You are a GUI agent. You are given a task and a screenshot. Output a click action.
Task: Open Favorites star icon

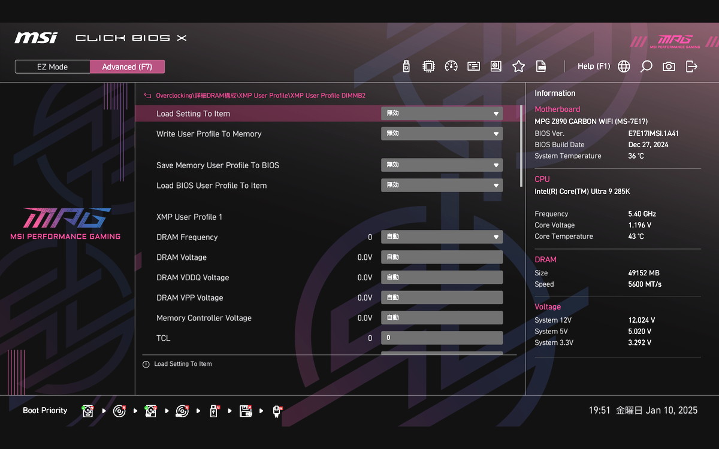[518, 66]
